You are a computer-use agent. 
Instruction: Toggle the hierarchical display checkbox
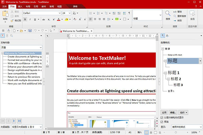coord(162,117)
